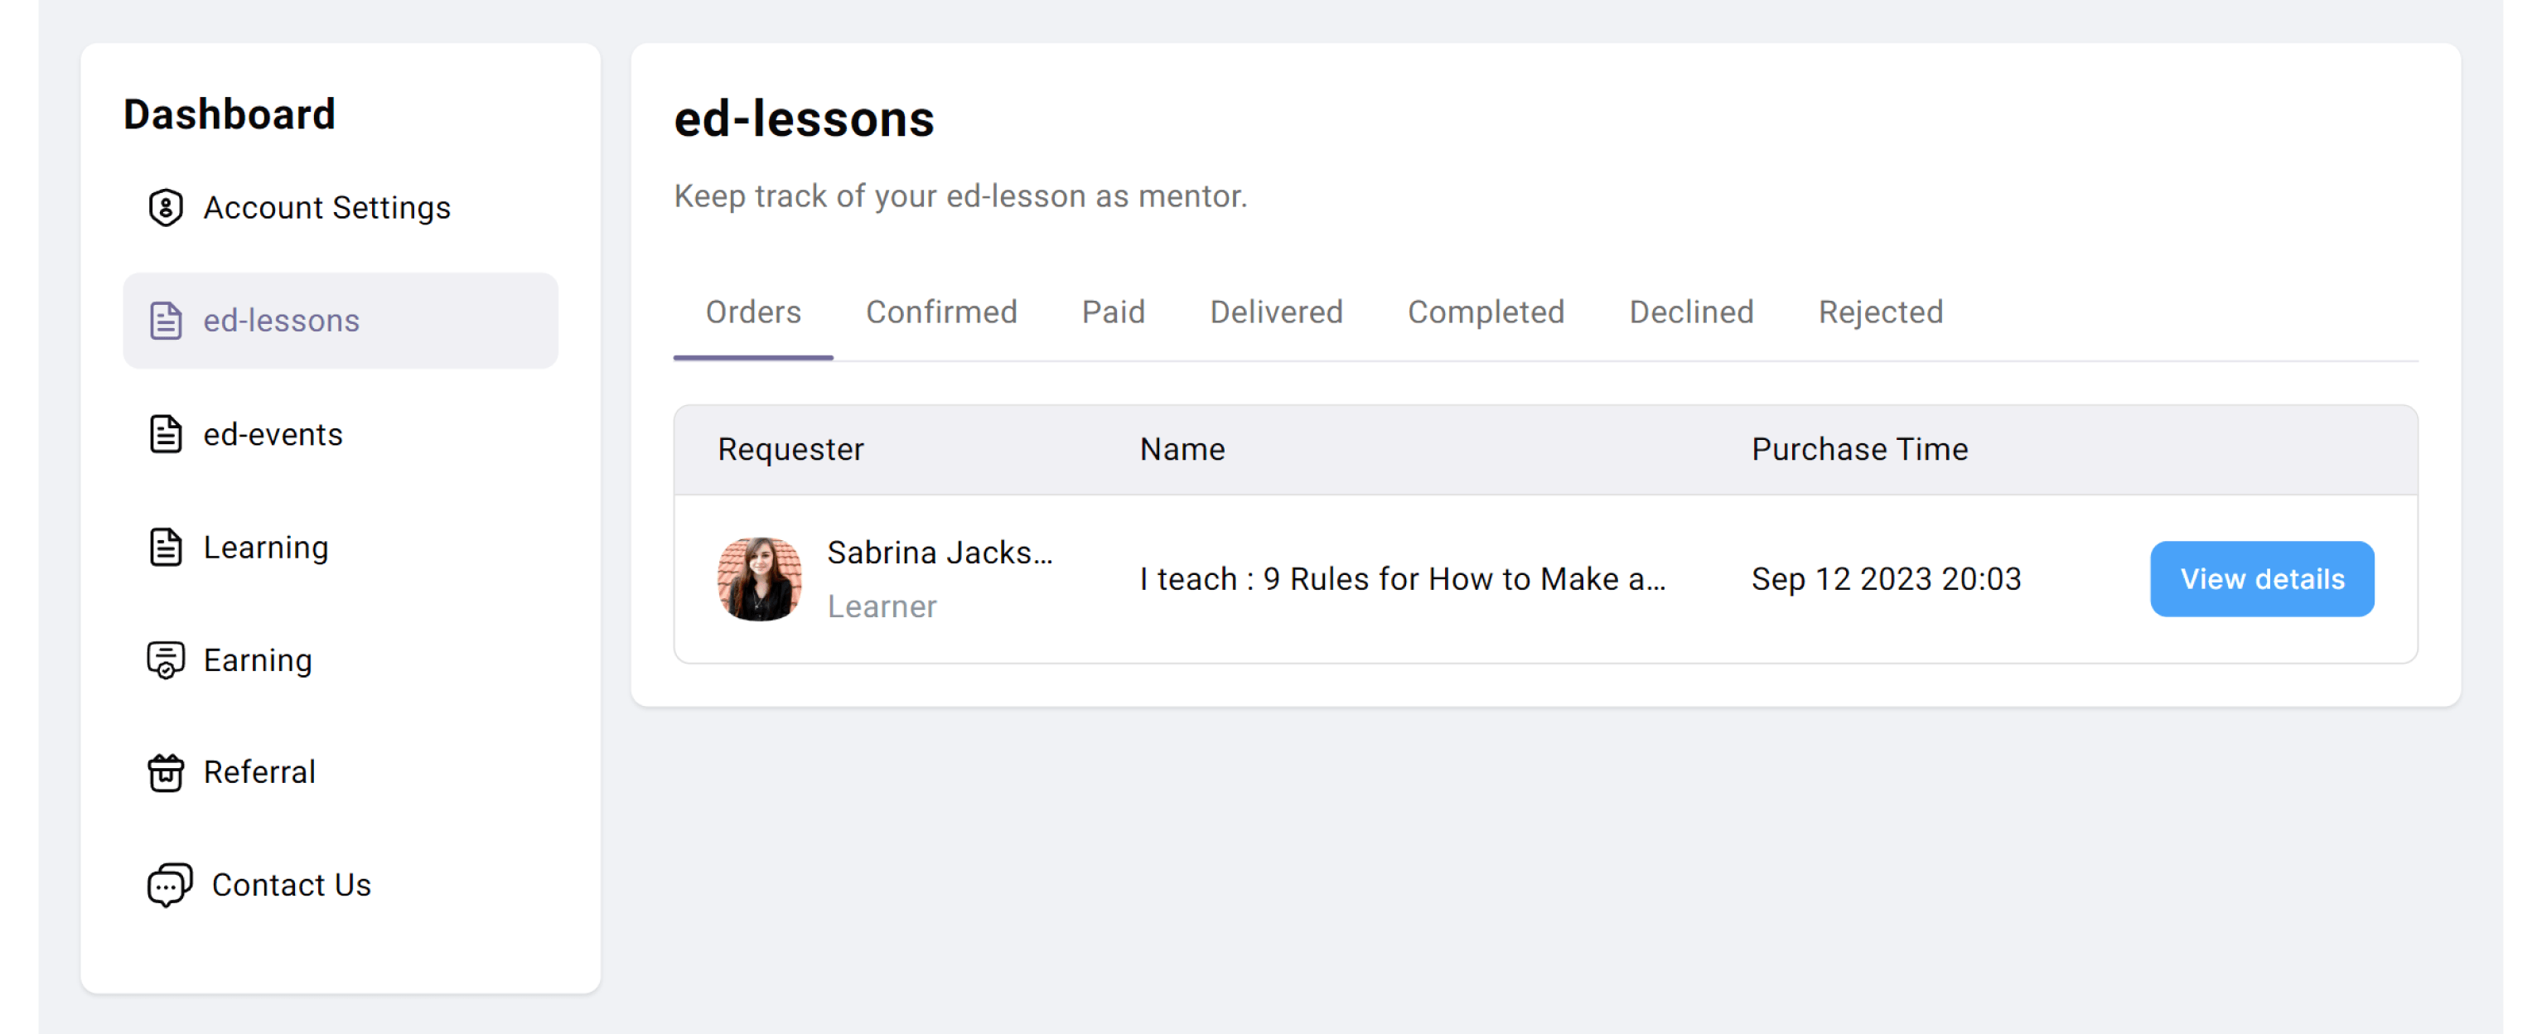Select ed-lessons in the dashboard sidebar
This screenshot has width=2542, height=1034.
tap(341, 321)
